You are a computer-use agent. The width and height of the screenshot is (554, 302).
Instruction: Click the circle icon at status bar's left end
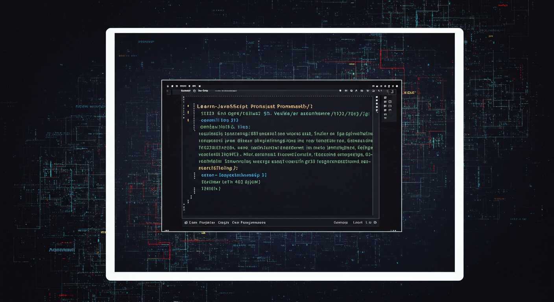(186, 223)
